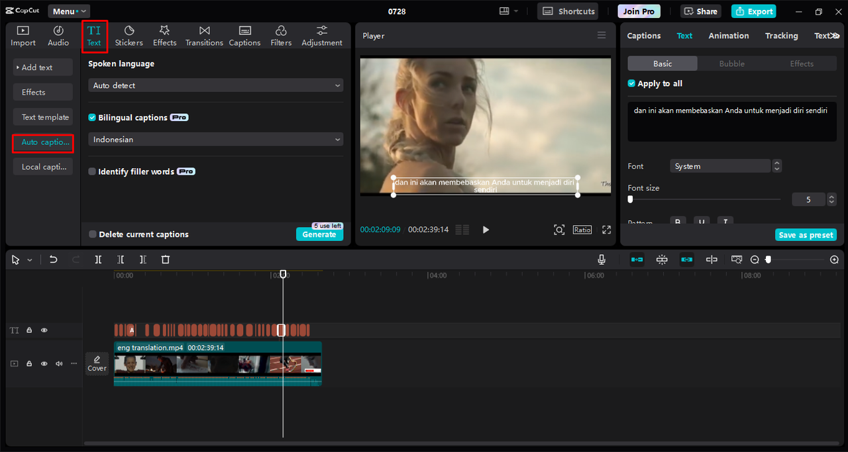Click the Generate captions button
This screenshot has width=848, height=452.
pyautogui.click(x=319, y=234)
